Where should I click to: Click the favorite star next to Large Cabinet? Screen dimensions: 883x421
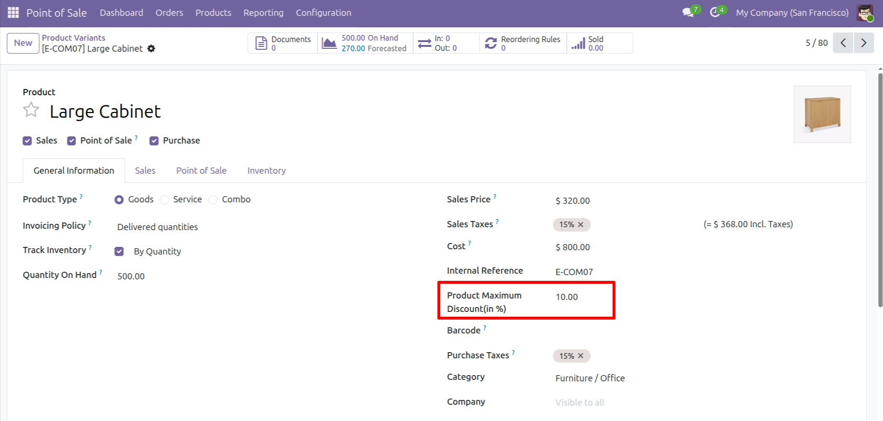31,110
